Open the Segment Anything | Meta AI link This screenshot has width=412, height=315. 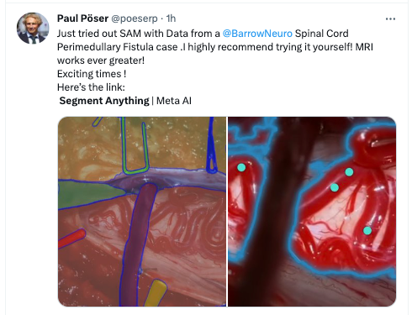[125, 101]
